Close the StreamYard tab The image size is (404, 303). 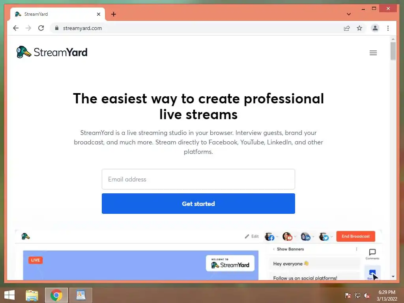point(99,14)
